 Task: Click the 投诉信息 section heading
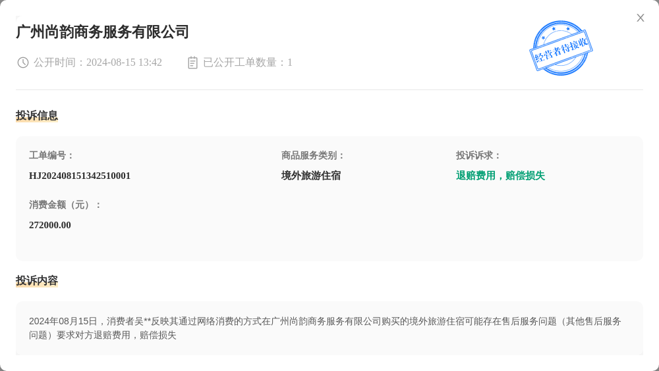pos(36,115)
